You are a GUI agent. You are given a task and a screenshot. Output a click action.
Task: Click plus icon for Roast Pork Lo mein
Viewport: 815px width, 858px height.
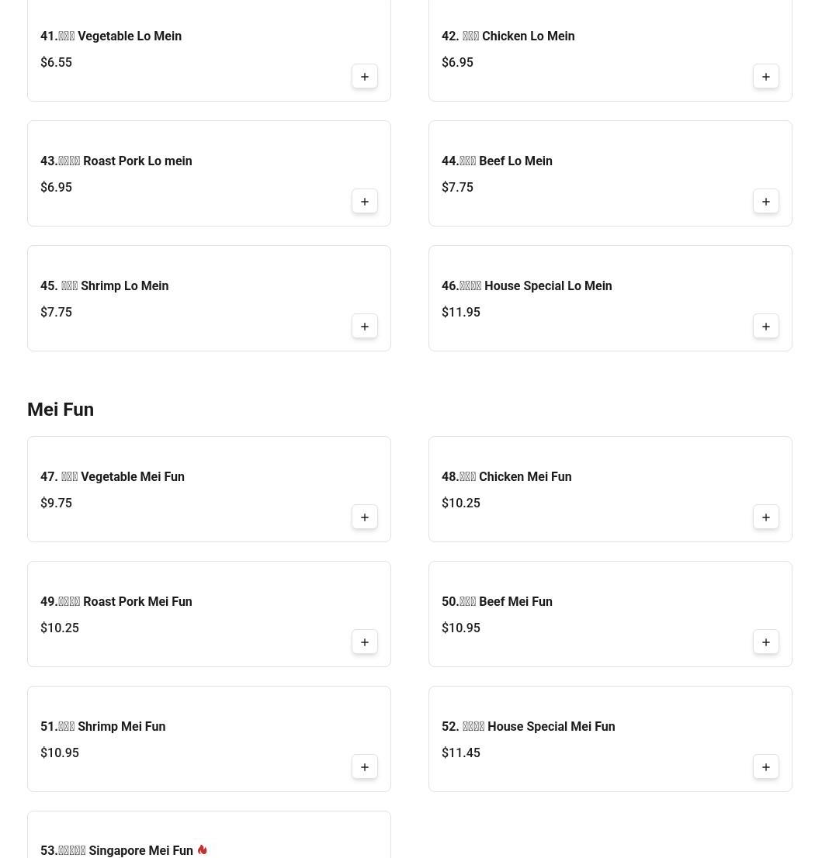[x=365, y=202]
